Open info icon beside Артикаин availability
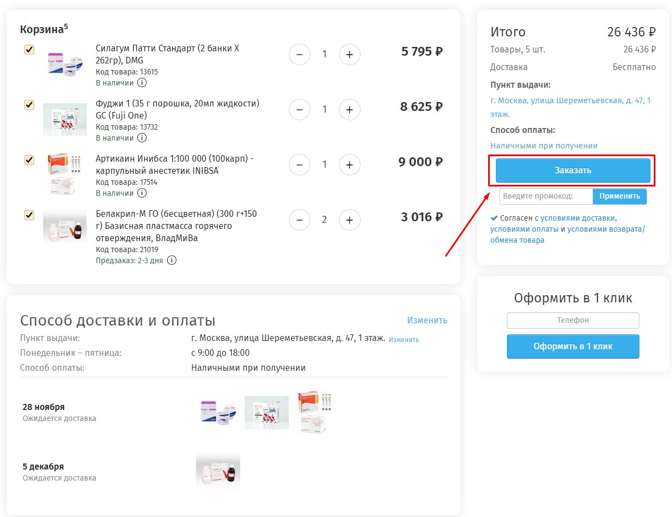Viewport: 672px width, 517px height. click(142, 193)
